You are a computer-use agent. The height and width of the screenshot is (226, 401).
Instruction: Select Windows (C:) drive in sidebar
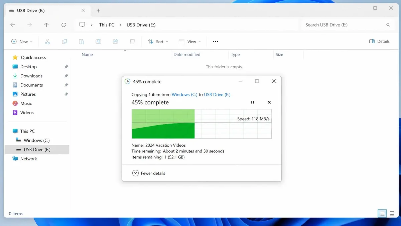pyautogui.click(x=37, y=140)
